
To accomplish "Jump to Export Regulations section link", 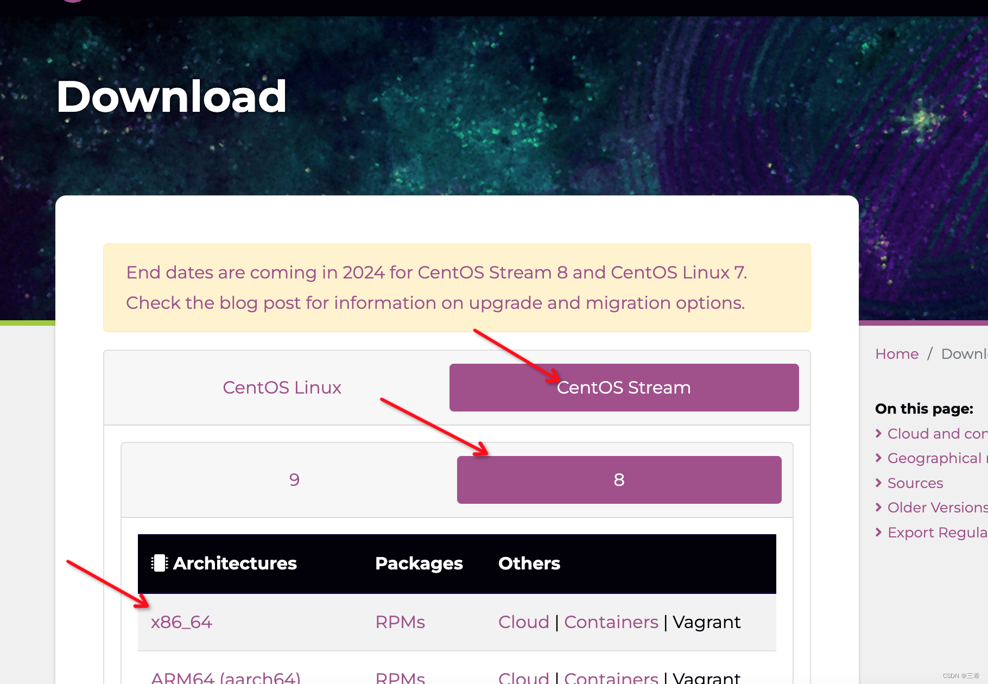I will pyautogui.click(x=938, y=533).
